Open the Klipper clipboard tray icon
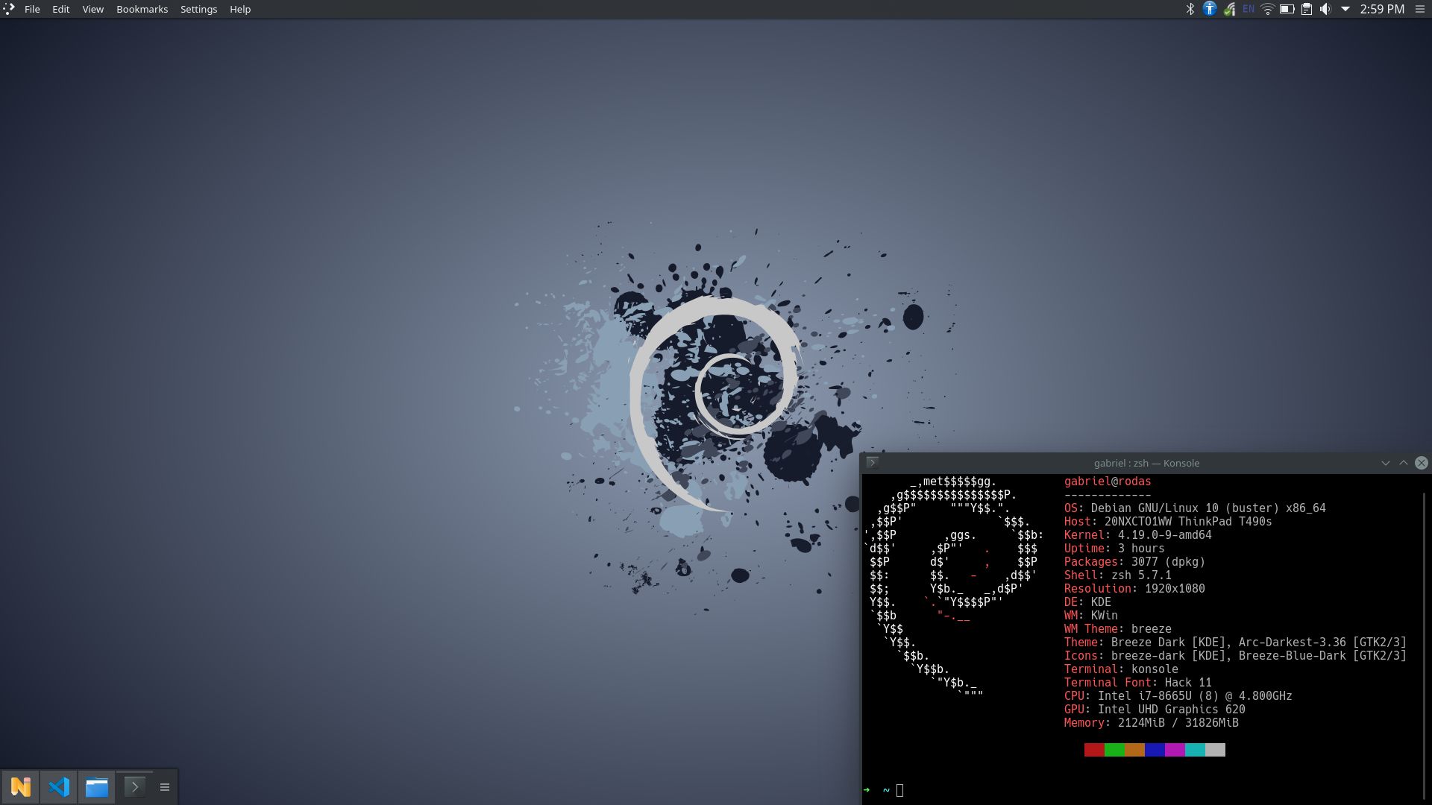1432x805 pixels. coord(1307,9)
